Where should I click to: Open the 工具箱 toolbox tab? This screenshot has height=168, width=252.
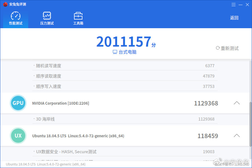click(78, 18)
